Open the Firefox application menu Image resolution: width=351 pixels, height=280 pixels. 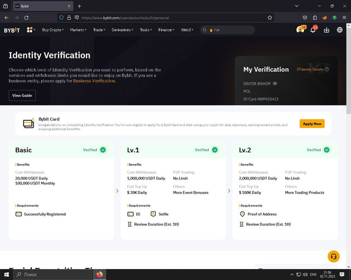pos(344,17)
